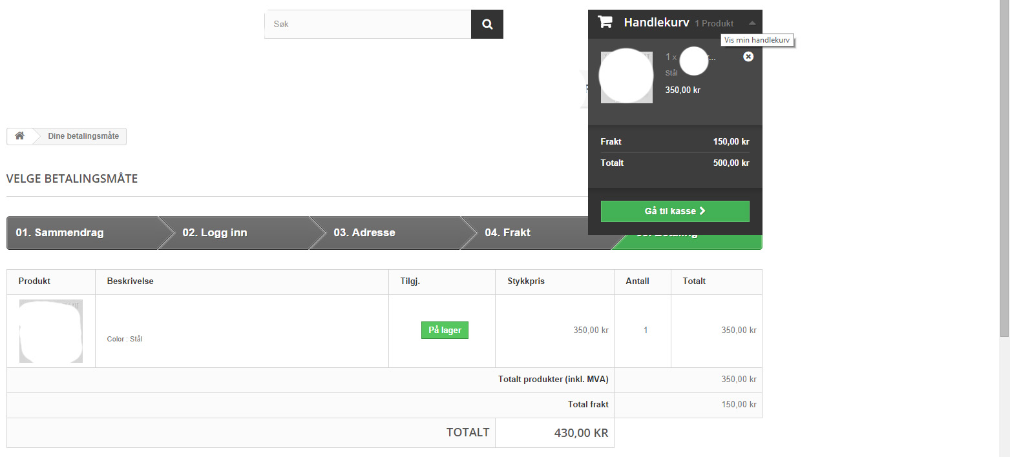Screen dimensions: 1010x457
Task: Open the Handlekurv cart heading link
Action: tap(656, 23)
